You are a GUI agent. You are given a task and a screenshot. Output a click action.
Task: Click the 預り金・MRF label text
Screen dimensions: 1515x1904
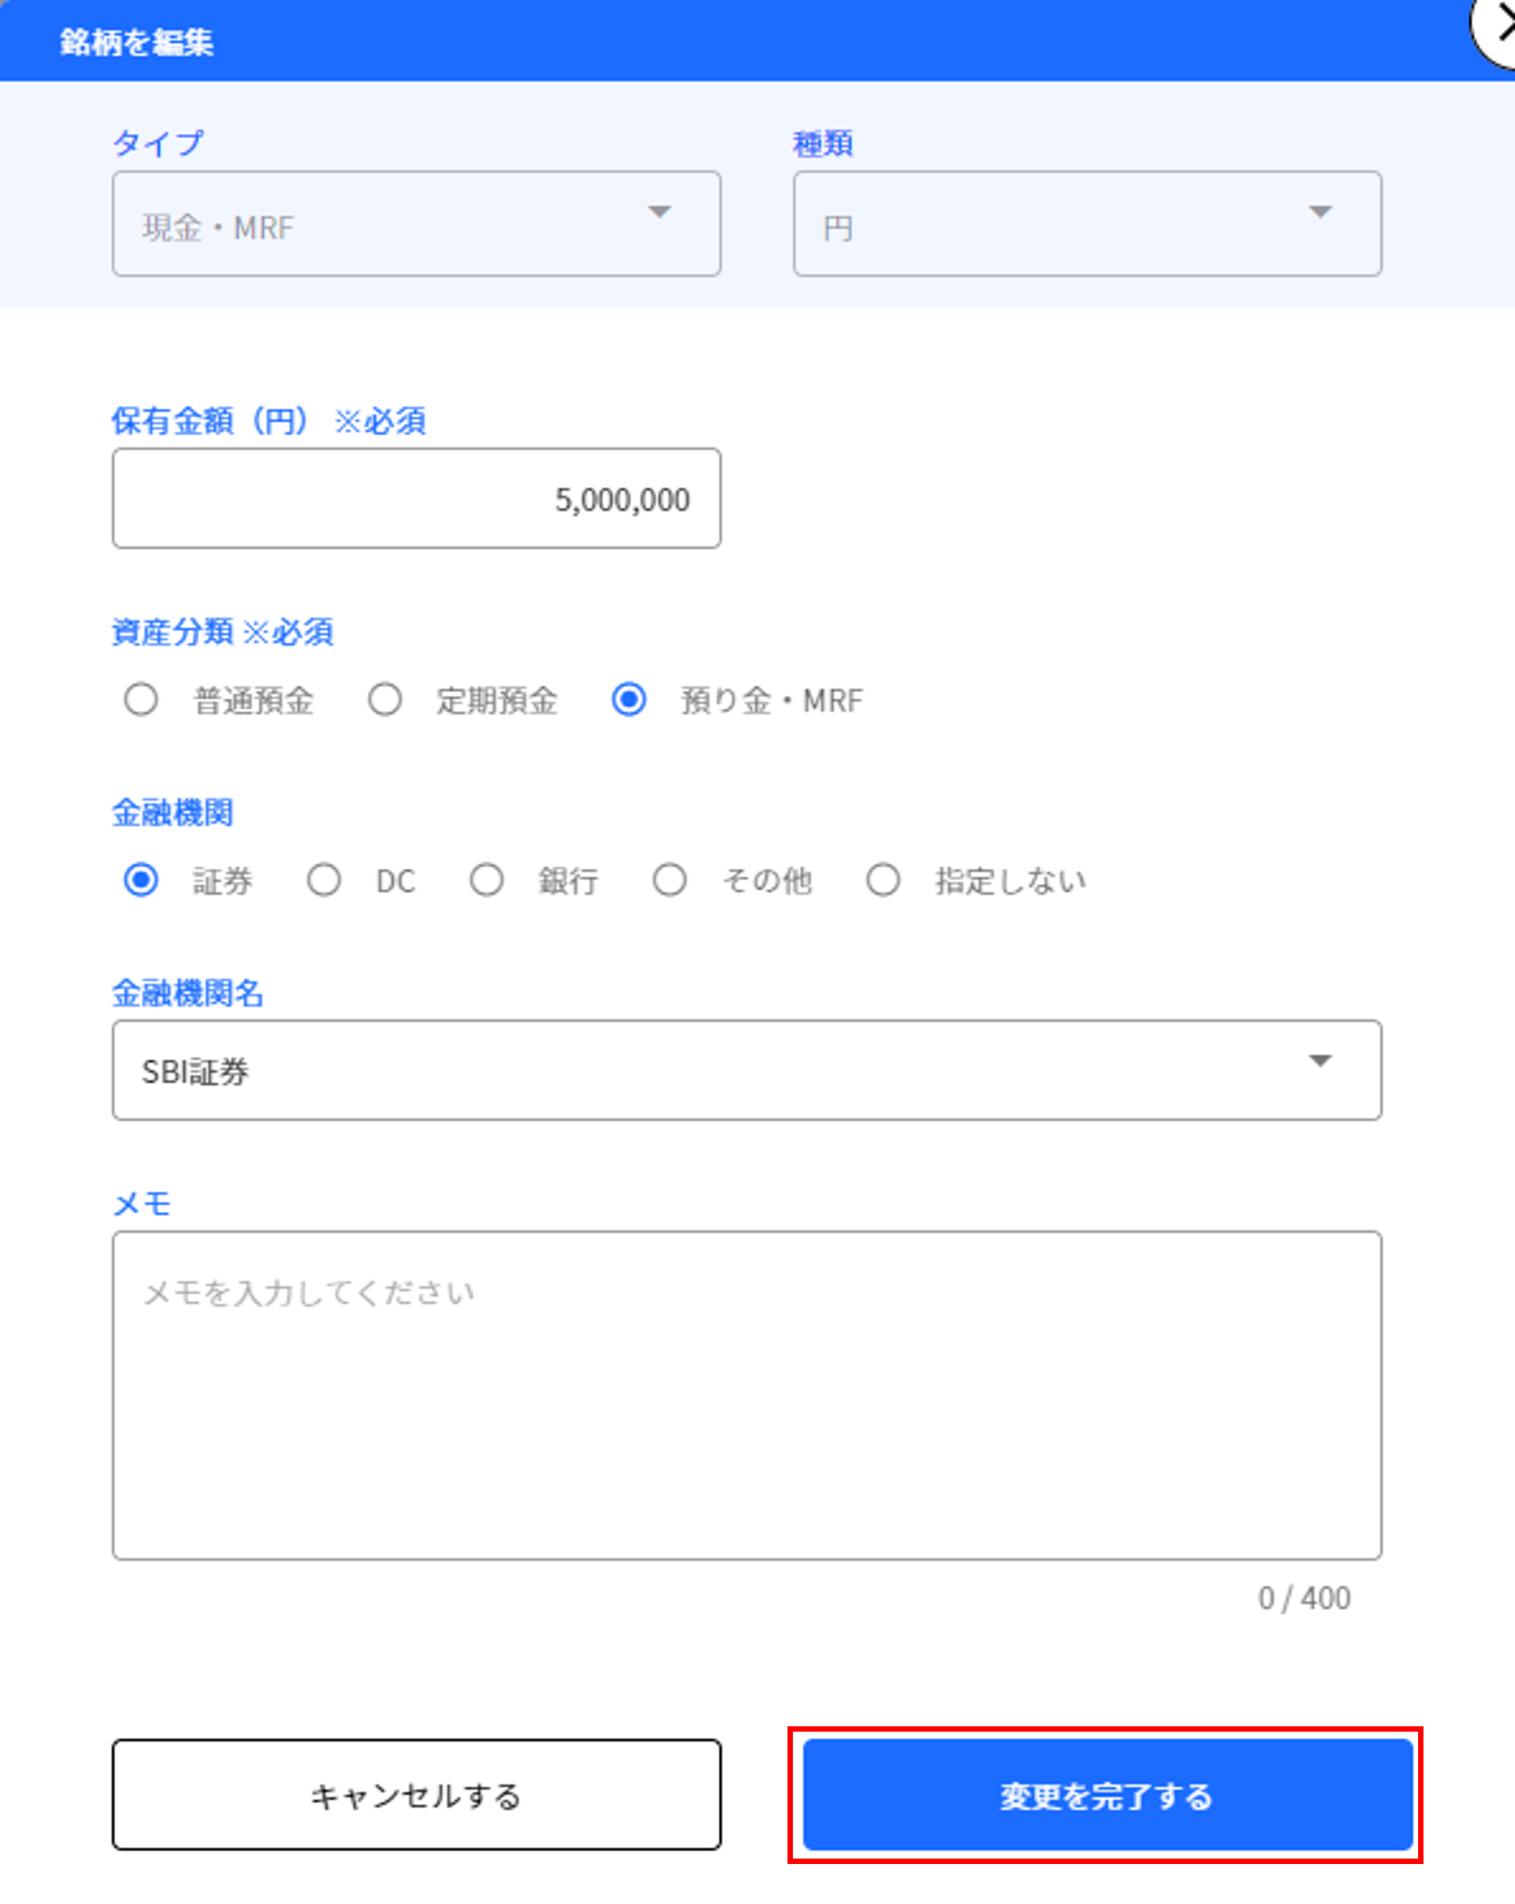(x=771, y=701)
